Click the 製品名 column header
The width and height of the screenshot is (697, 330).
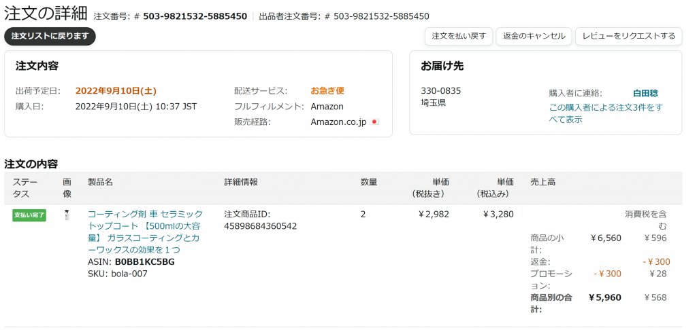100,182
